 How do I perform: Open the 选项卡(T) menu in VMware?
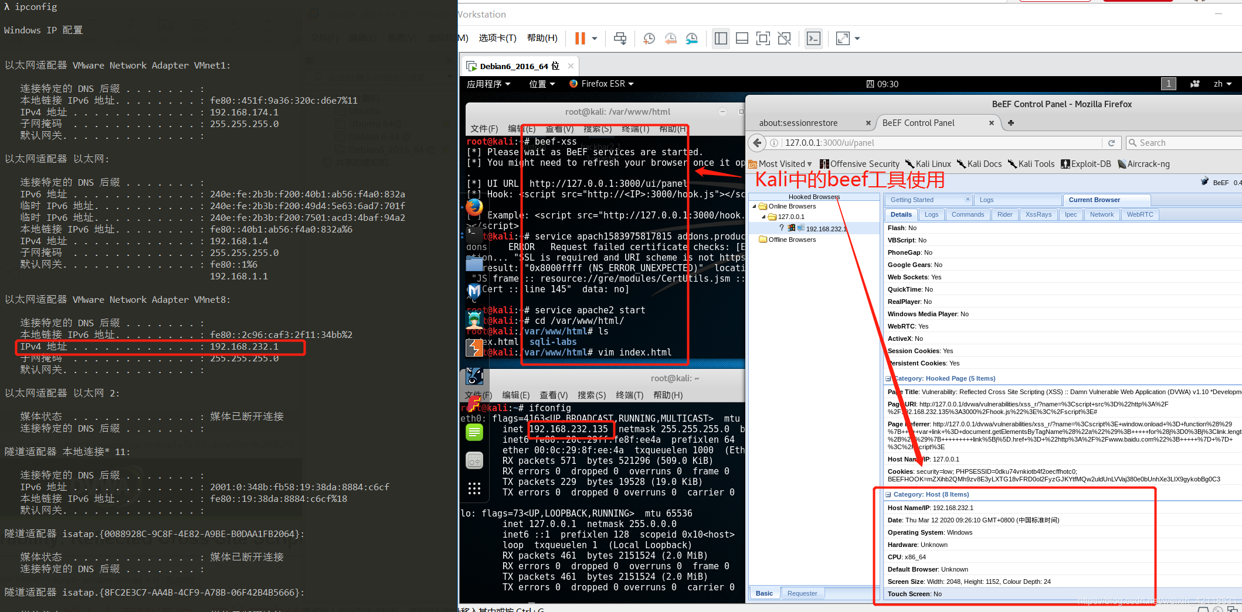[x=497, y=38]
